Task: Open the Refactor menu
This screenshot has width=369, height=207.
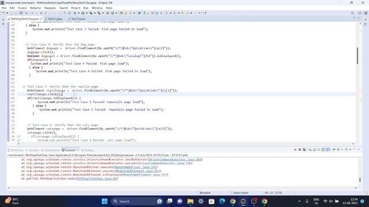Action: [x=36, y=7]
